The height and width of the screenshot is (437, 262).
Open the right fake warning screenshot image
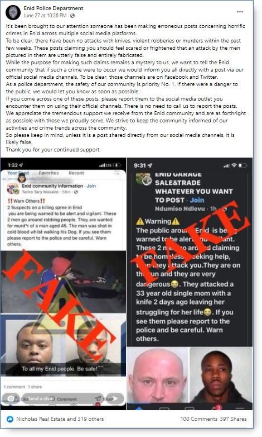(190, 284)
